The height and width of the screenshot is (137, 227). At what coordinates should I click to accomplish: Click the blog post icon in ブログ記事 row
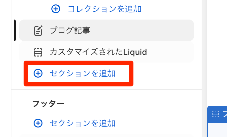[38, 31]
